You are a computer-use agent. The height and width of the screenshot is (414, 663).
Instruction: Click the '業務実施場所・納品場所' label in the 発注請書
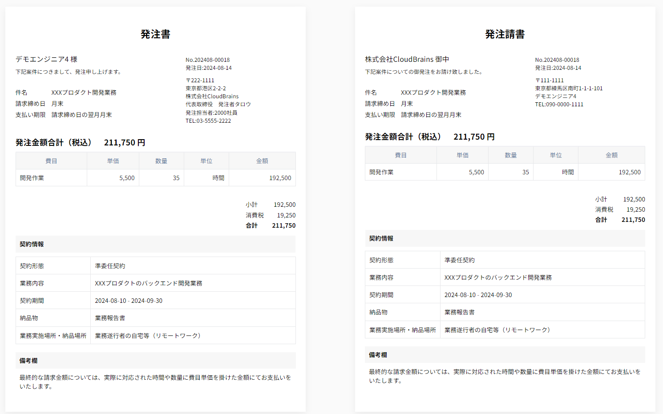pyautogui.click(x=403, y=330)
